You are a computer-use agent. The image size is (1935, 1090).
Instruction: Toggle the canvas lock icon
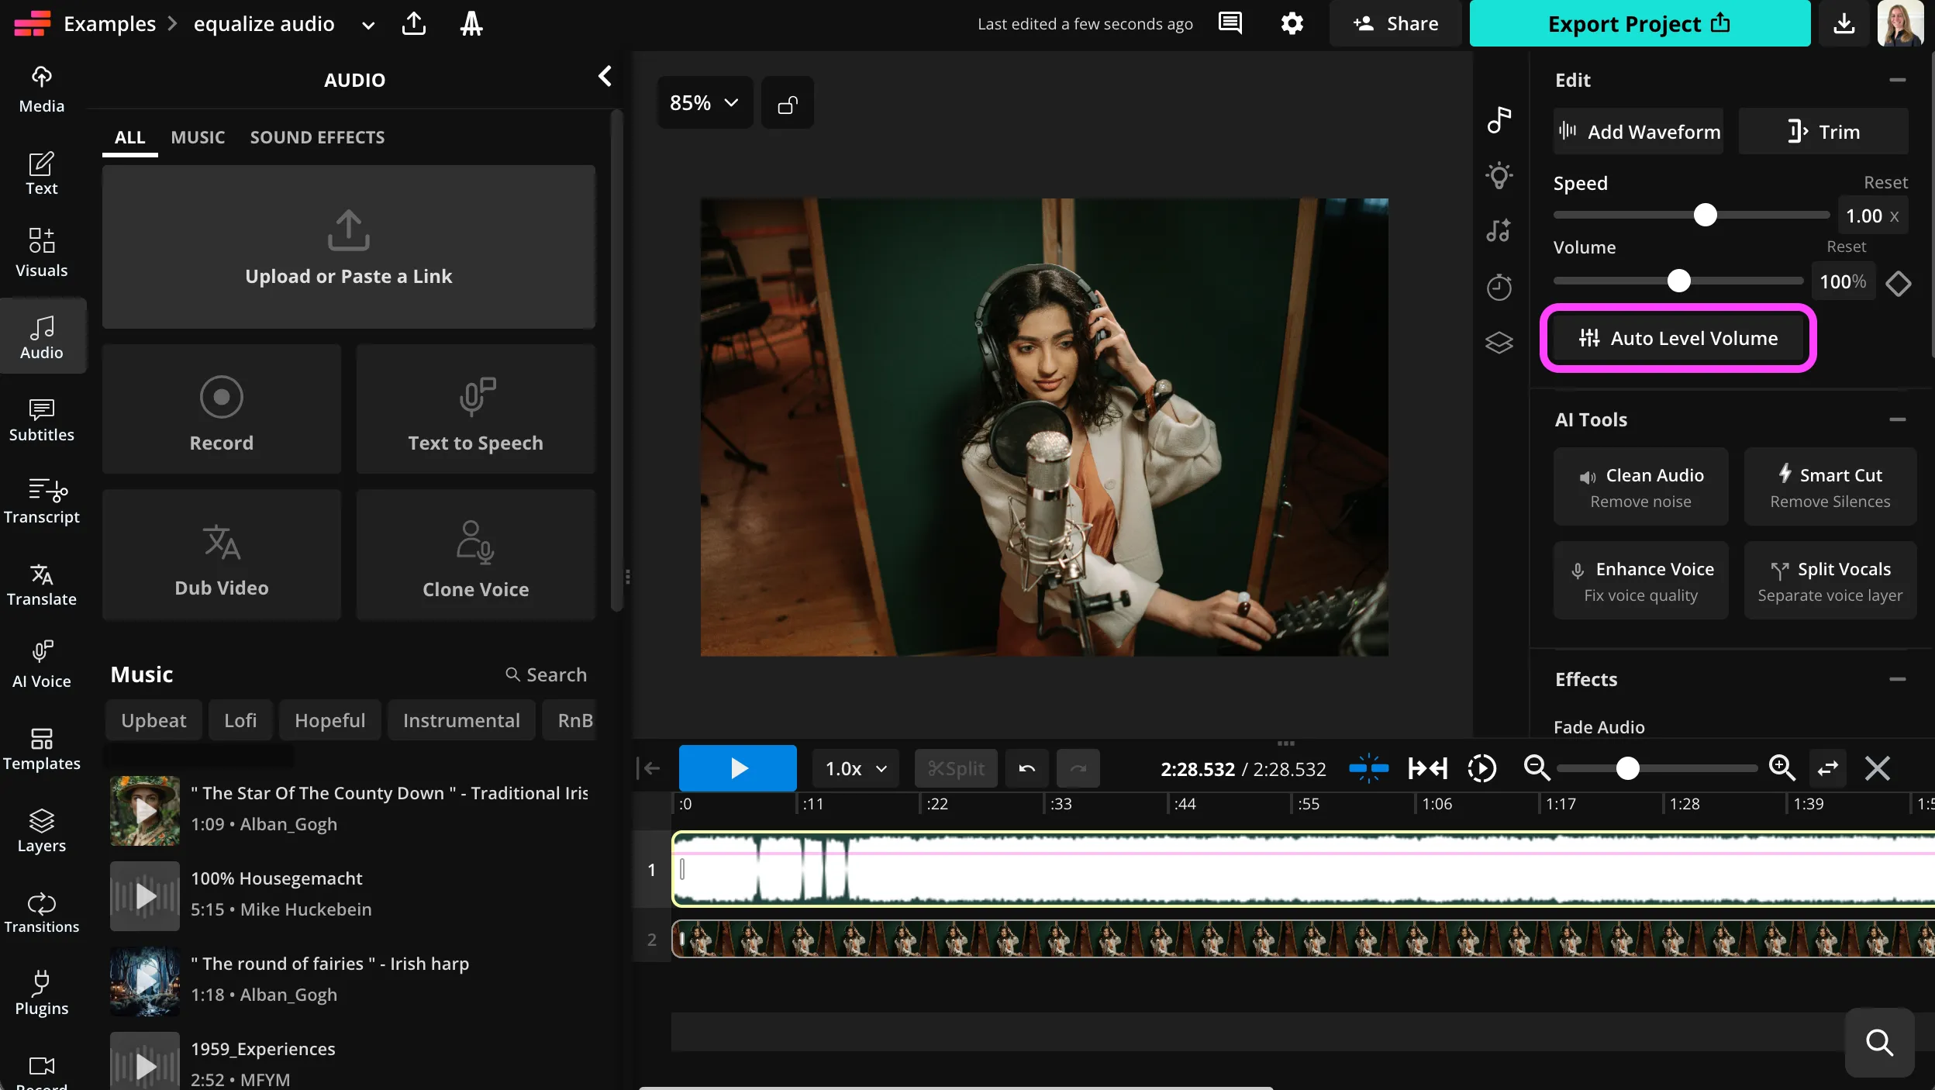pyautogui.click(x=788, y=103)
